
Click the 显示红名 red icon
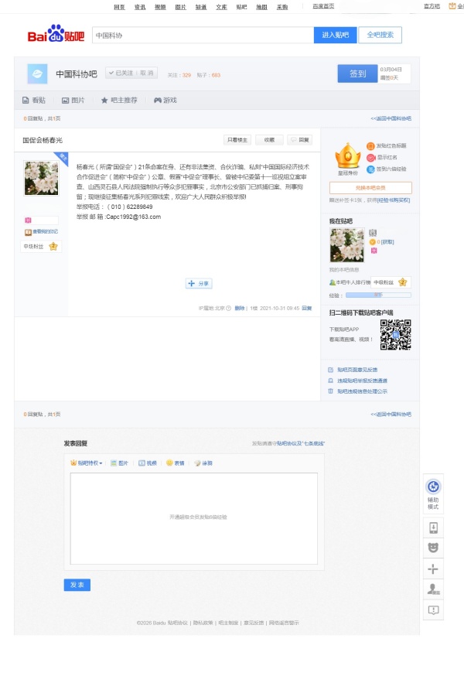(x=370, y=157)
